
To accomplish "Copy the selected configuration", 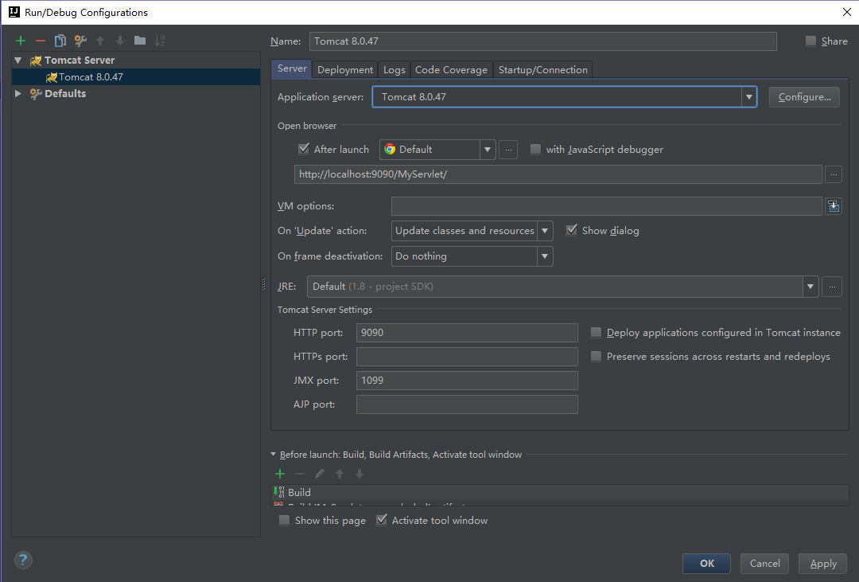I will (60, 41).
